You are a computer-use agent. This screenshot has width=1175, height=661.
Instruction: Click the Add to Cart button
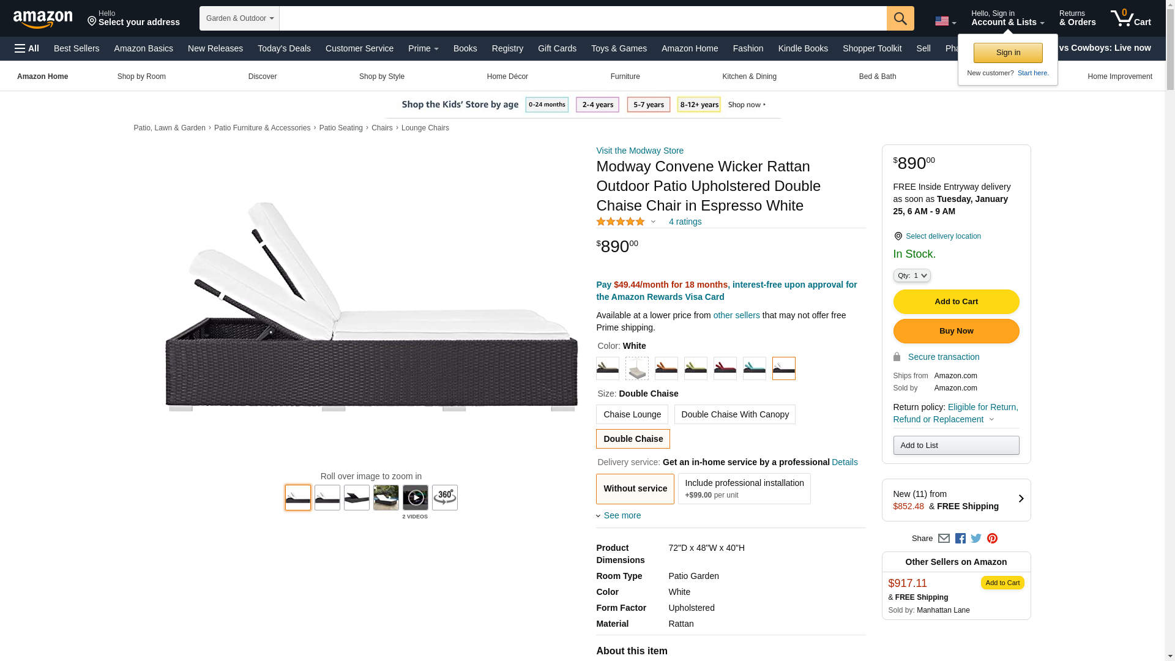[x=956, y=302]
